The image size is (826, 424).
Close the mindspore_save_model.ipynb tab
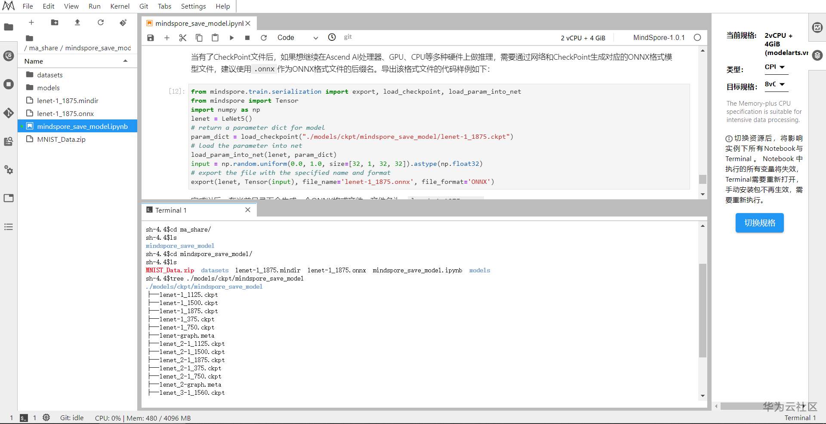[248, 23]
